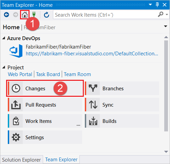Open the Web Portal link
170x164 pixels.
20,74
